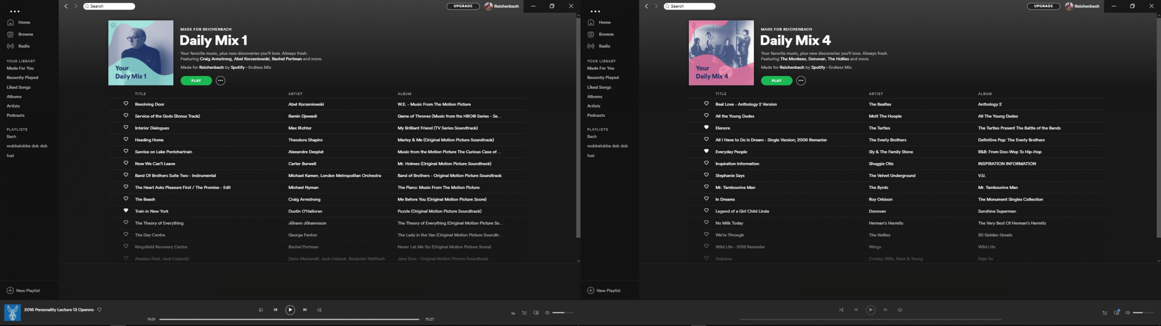Click UPGRADE button in the left window

click(463, 6)
